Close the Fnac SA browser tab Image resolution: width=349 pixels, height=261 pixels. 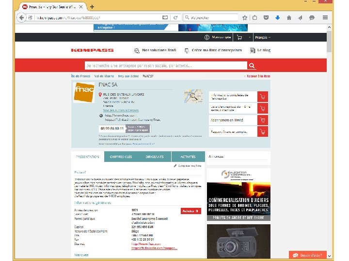81,7
